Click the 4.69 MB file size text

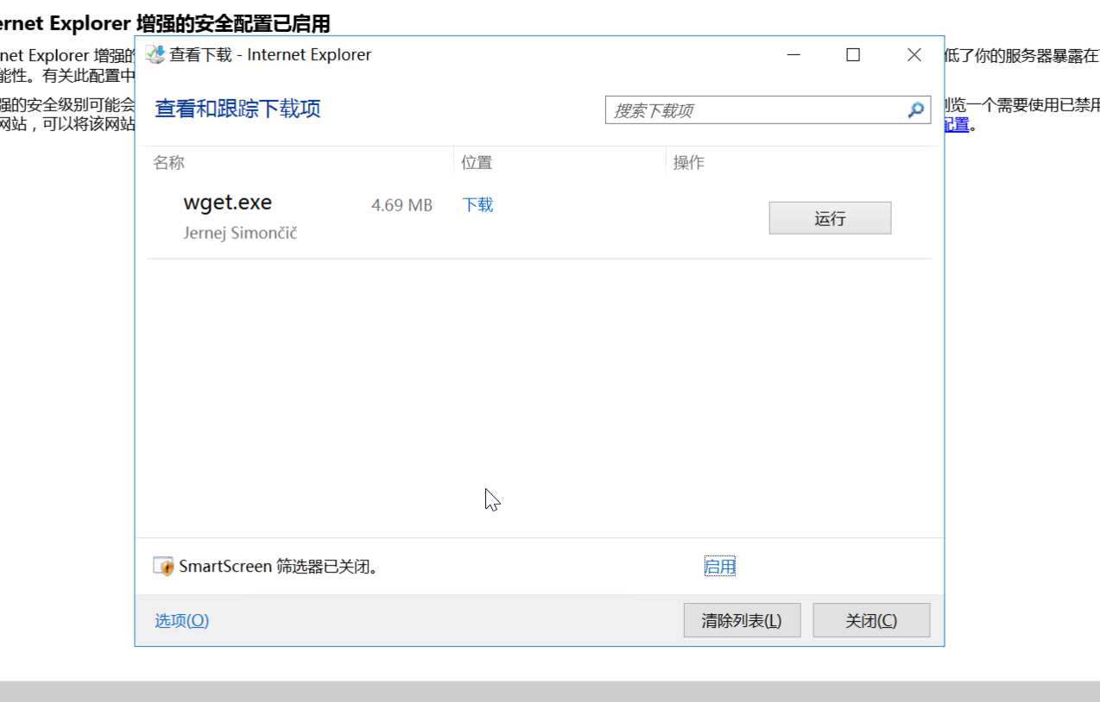pos(401,205)
